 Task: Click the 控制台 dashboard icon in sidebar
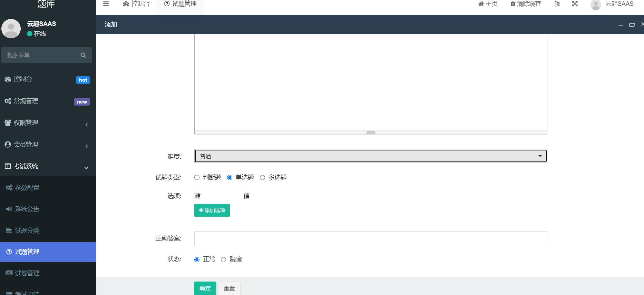pyautogui.click(x=8, y=79)
